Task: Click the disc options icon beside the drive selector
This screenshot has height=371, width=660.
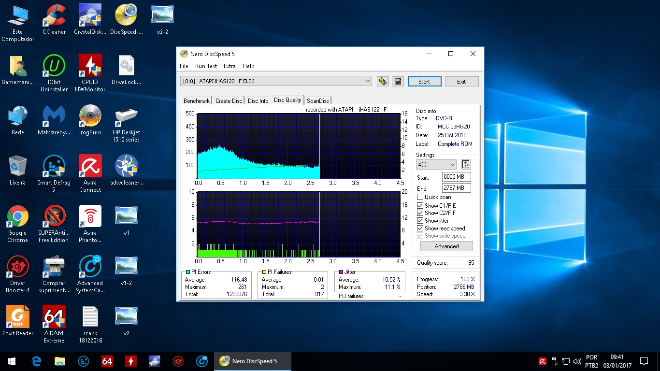Action: coord(383,82)
